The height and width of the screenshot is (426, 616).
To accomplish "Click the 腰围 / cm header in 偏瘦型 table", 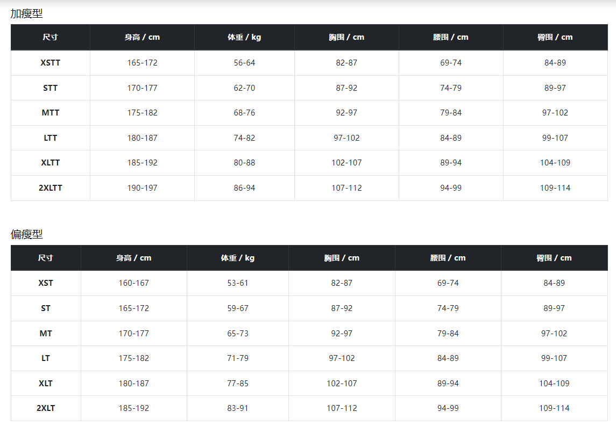I will coord(448,258).
